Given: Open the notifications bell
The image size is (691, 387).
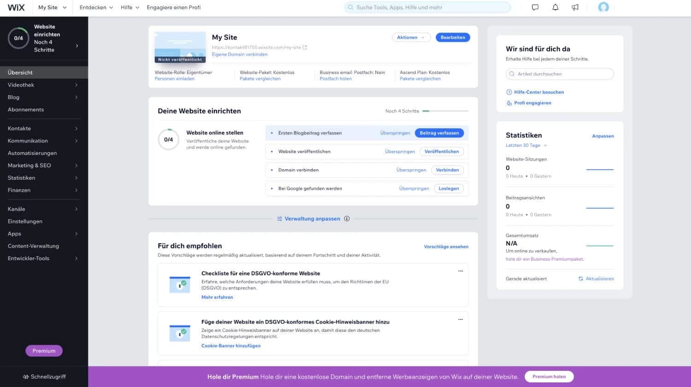Looking at the screenshot, I should 555,7.
